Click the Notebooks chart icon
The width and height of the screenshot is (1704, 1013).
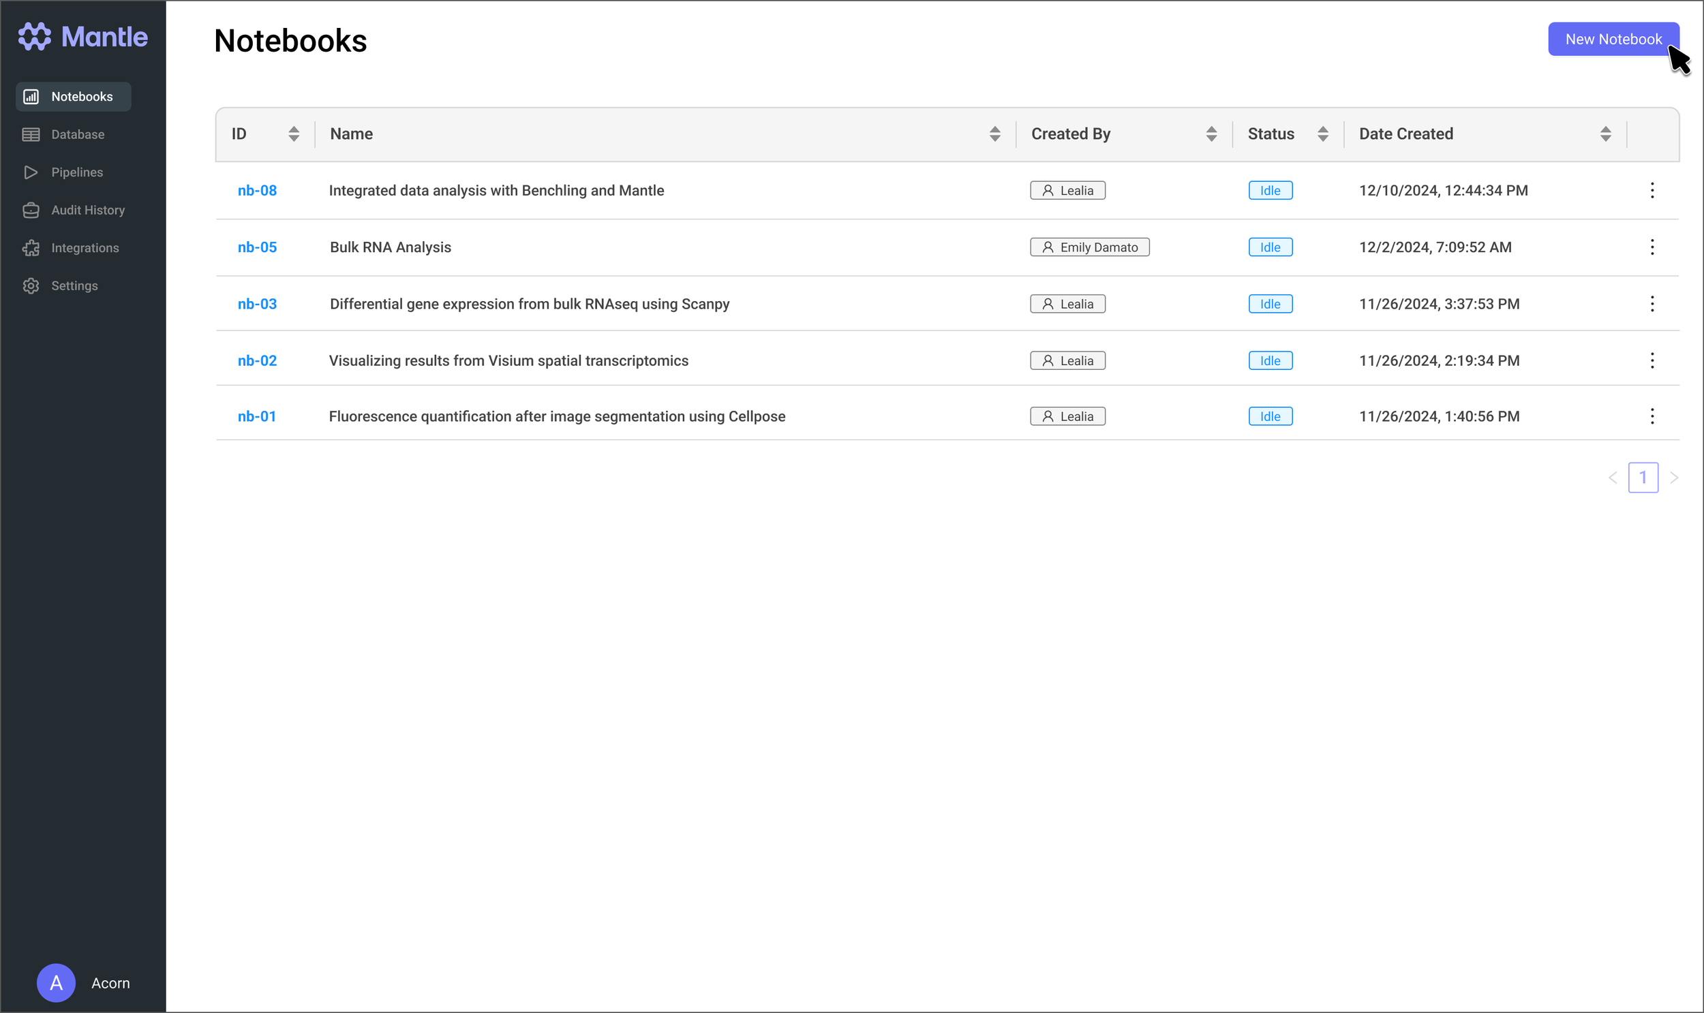(31, 97)
